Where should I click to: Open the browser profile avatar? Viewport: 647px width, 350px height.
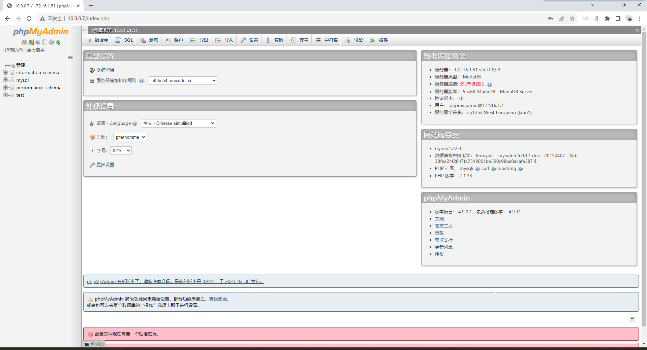(x=629, y=19)
